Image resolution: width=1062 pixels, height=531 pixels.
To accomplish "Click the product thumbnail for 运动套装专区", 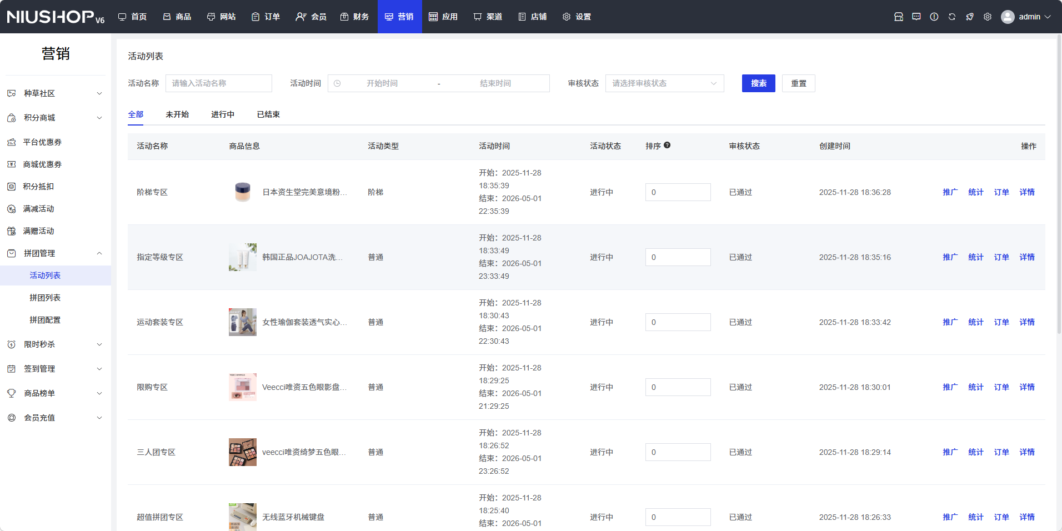I will pos(243,322).
